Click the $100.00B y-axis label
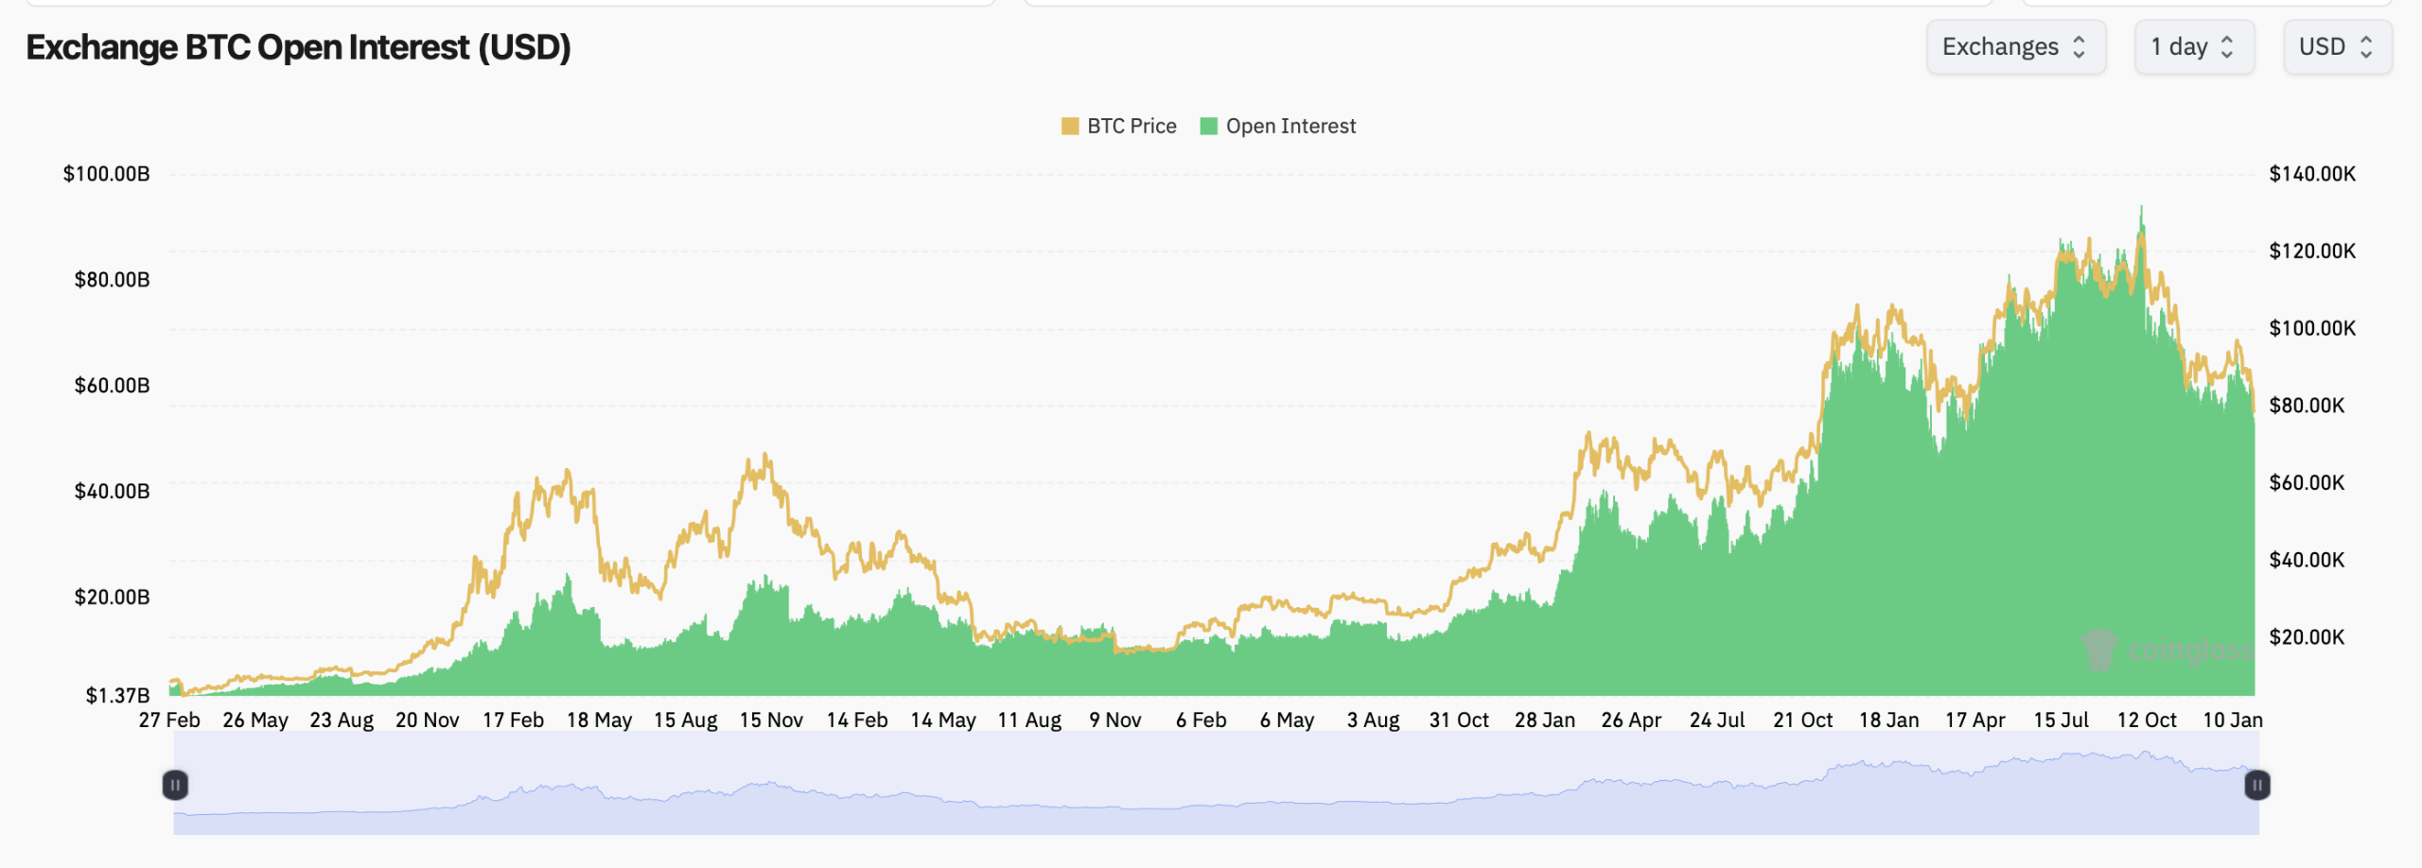2422x868 pixels. pos(107,173)
